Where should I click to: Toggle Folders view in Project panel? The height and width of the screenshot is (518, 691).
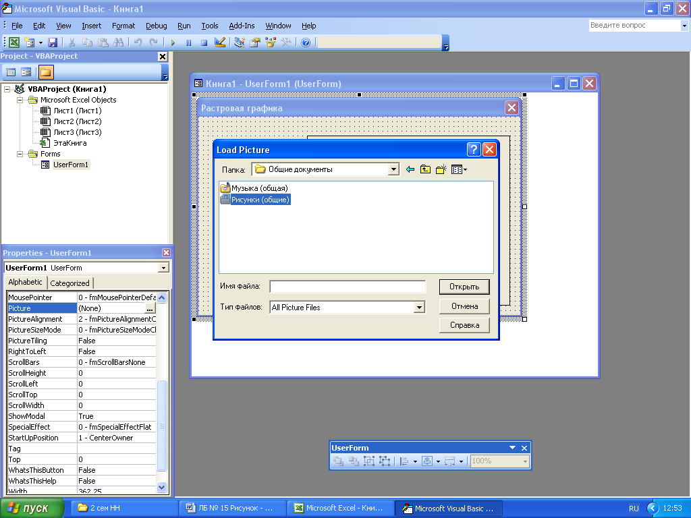pos(46,71)
